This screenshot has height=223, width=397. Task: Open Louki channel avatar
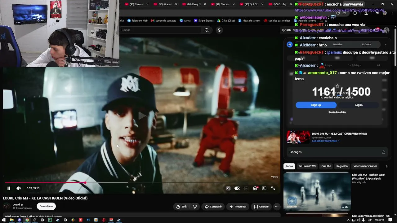click(x=7, y=206)
